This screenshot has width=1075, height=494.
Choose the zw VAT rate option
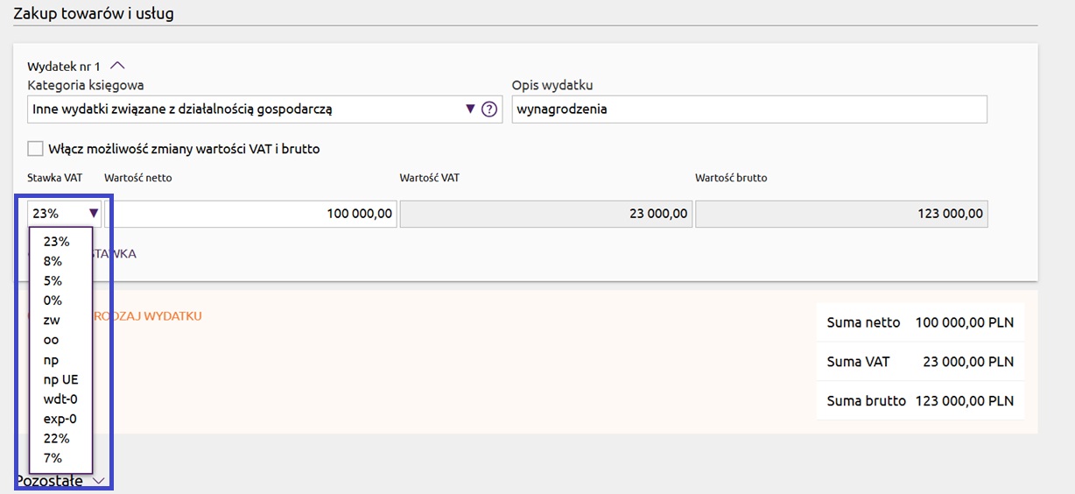52,321
